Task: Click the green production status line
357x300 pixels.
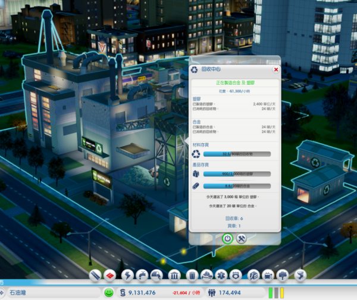Action: 235,82
